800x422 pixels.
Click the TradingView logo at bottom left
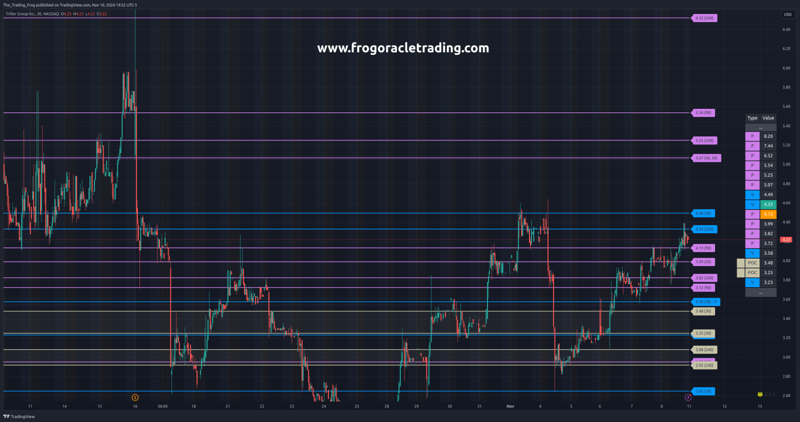[x=19, y=417]
